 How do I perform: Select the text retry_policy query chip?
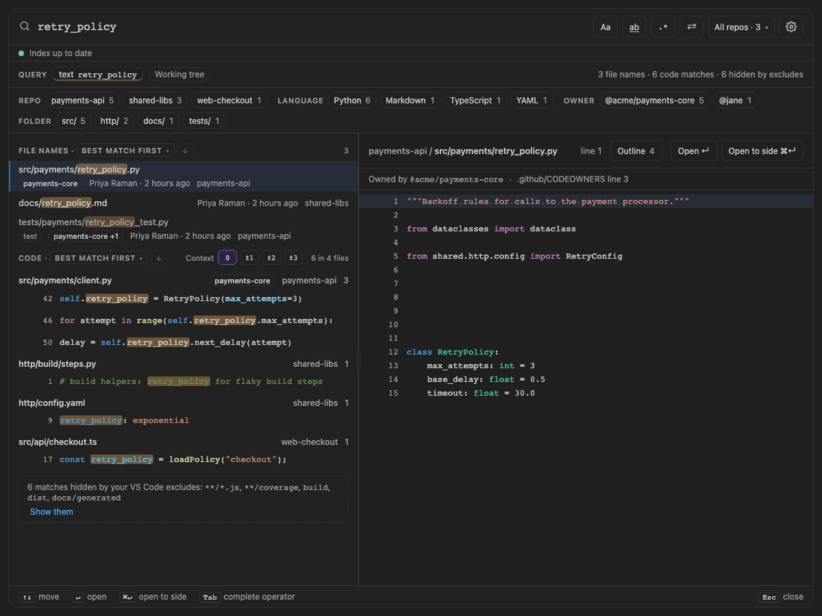pyautogui.click(x=98, y=75)
